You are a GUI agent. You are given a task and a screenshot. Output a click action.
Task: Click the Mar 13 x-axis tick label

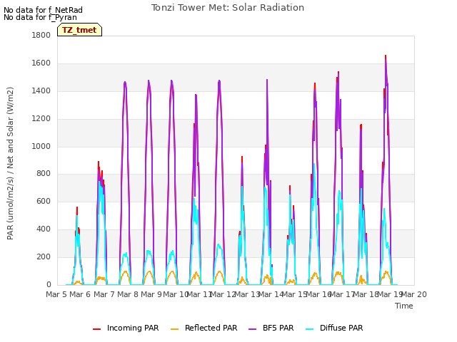tap(247, 294)
